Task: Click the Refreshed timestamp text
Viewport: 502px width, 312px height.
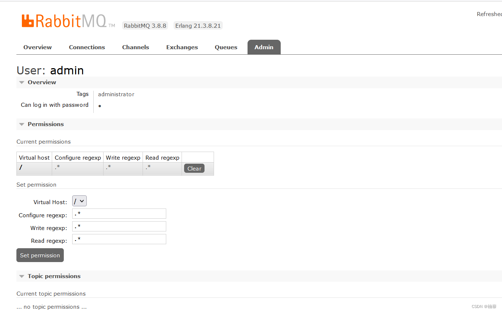Action: pyautogui.click(x=489, y=14)
